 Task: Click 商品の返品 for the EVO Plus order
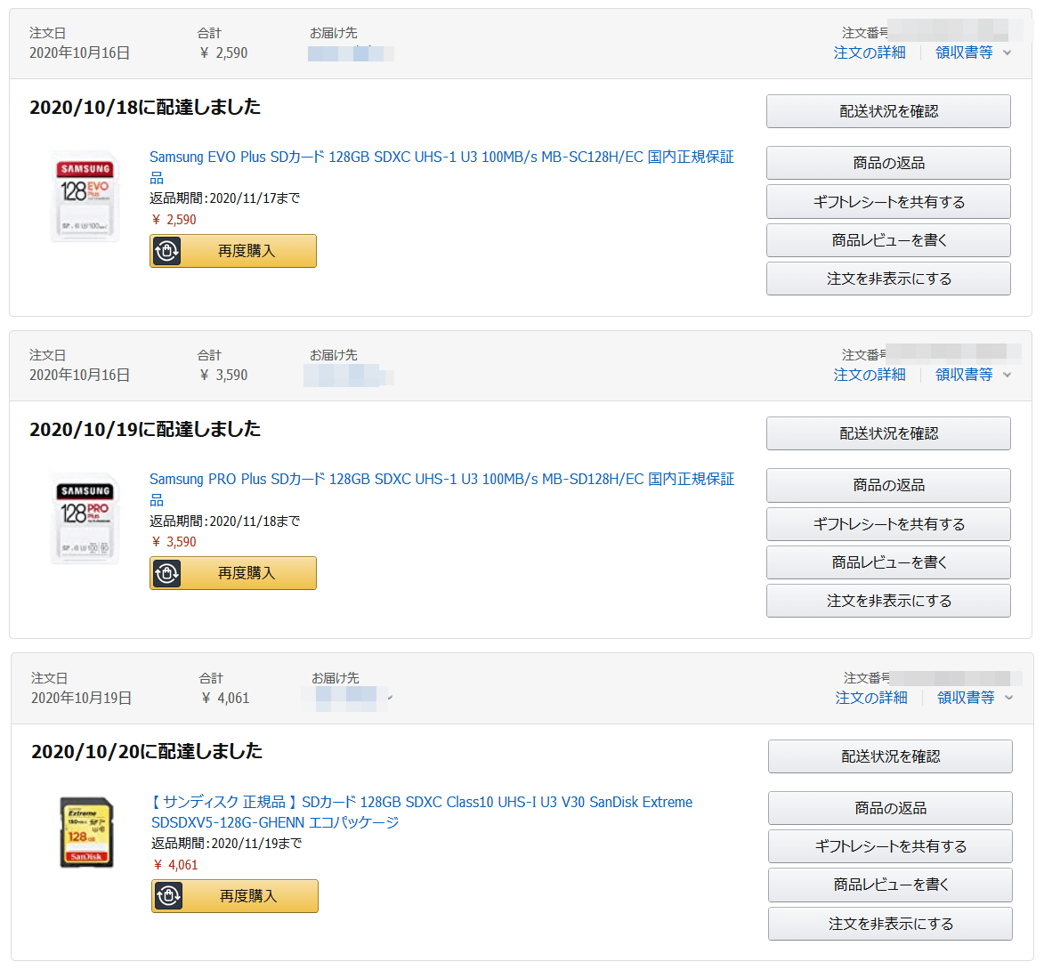tap(888, 163)
